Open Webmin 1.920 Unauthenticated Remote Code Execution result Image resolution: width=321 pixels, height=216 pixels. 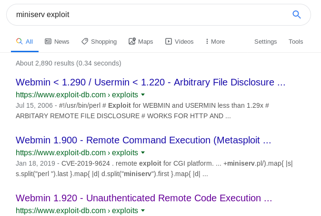(144, 198)
